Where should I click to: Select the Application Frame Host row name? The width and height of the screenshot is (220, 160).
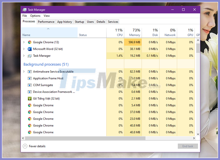point(48,78)
